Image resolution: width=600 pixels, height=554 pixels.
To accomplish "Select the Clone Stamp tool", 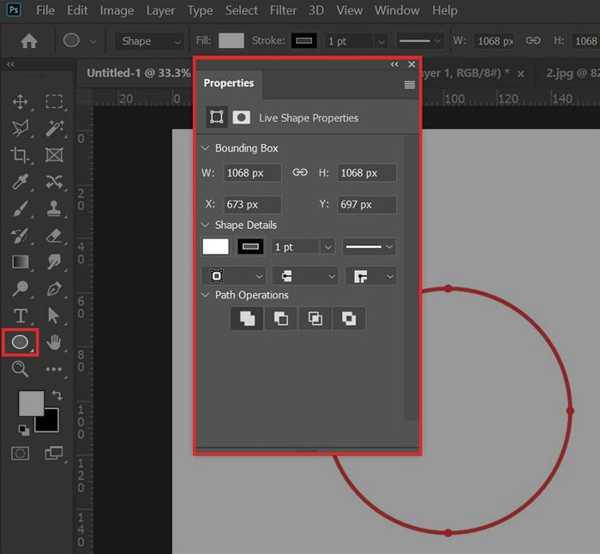I will [54, 208].
